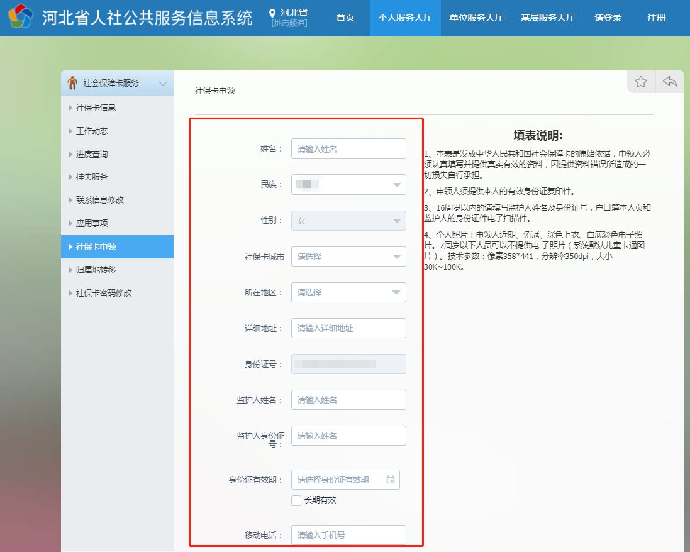This screenshot has height=552, width=690.
Task: Collapse the 社会保障卡服务 sidebar section
Action: coord(163,84)
